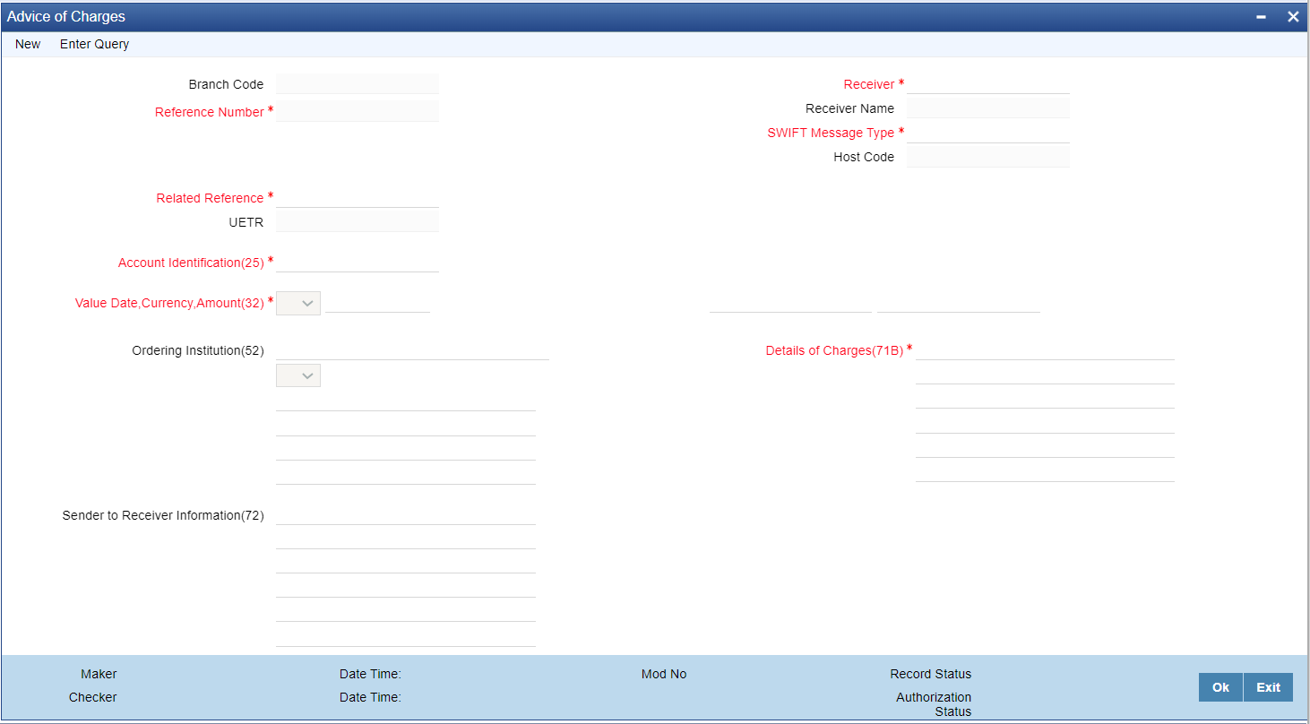Click the UETR field
Screen dimensions: 1310x724
(358, 221)
